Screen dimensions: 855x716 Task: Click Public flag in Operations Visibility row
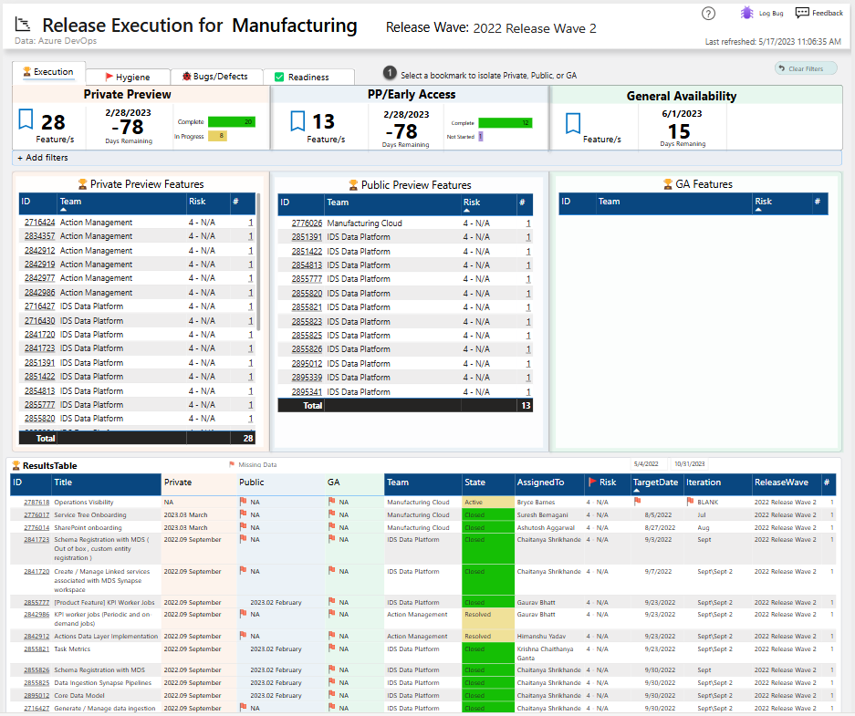coord(244,502)
